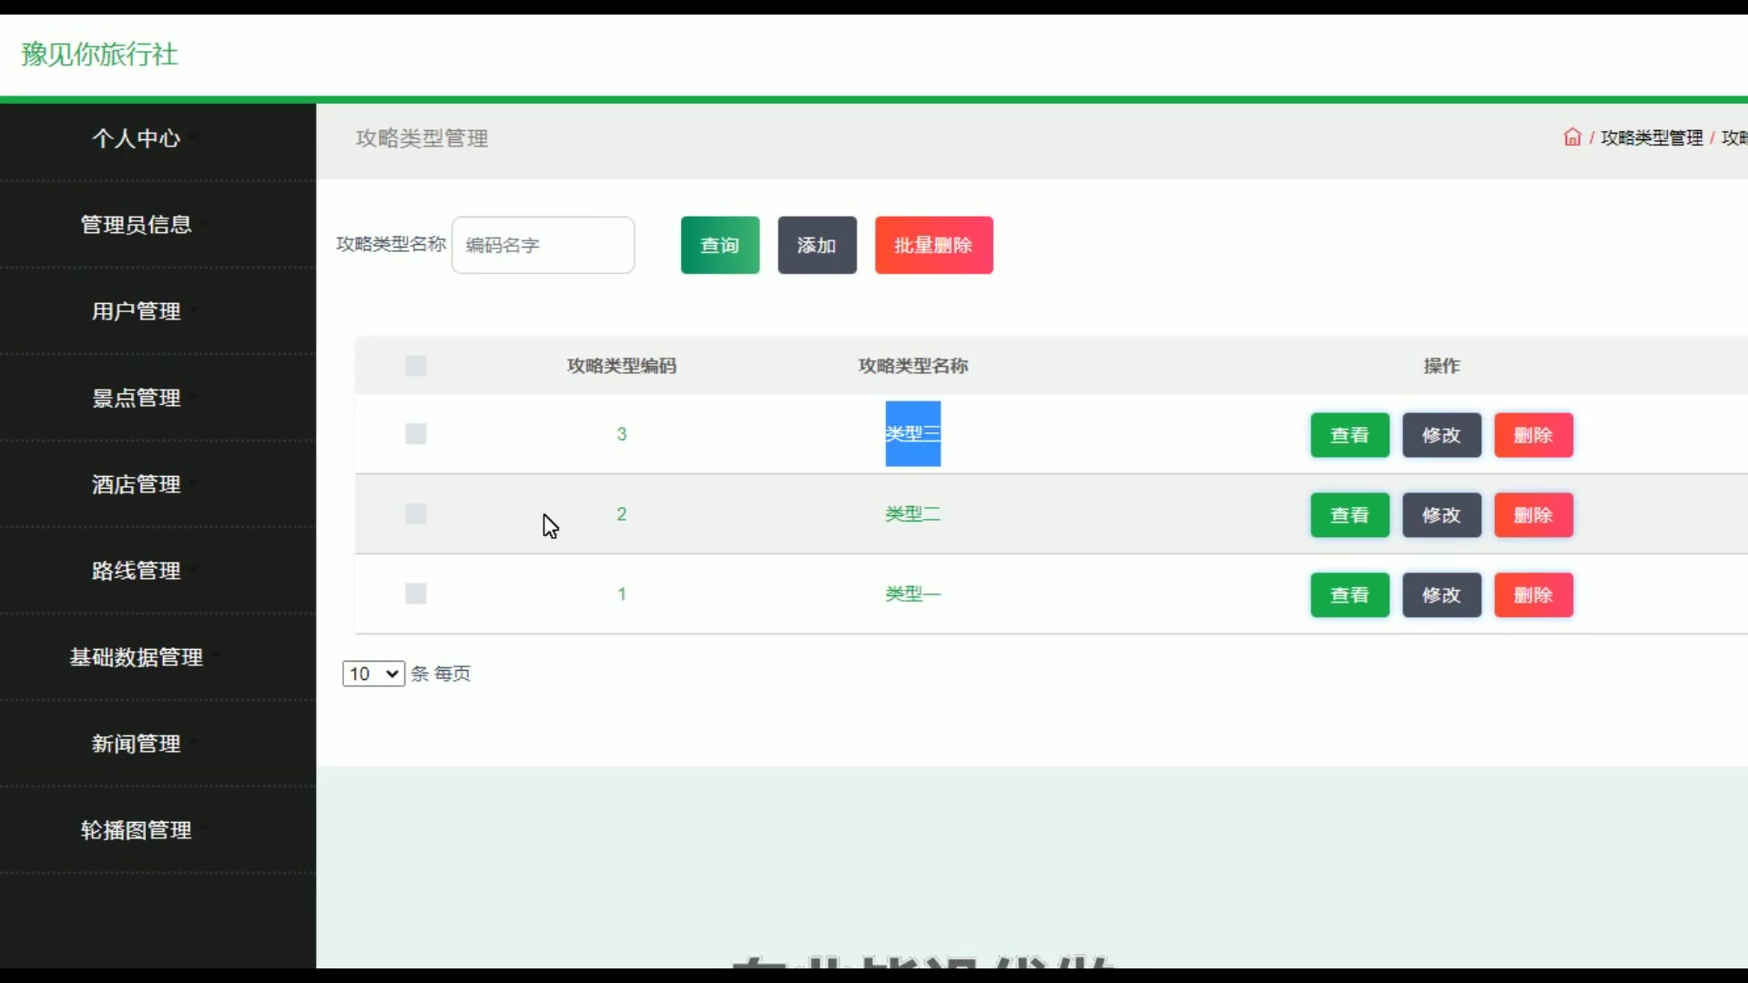Click 攻略类型管理 breadcrumb link
The image size is (1748, 983).
[1651, 137]
